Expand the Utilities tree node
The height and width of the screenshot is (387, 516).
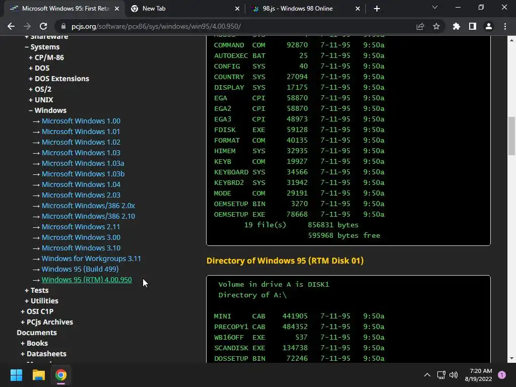41,301
